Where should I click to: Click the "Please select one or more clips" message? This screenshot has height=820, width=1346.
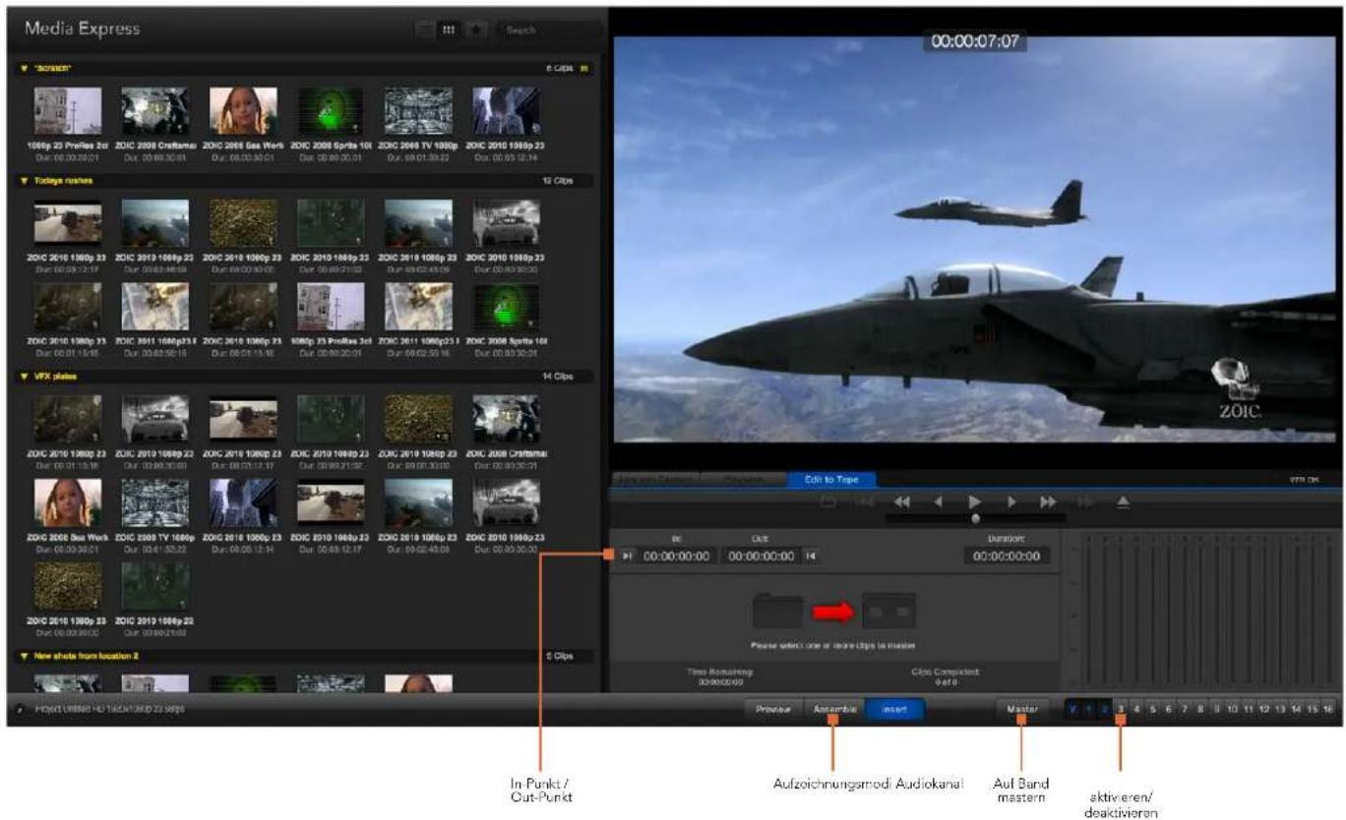[833, 645]
